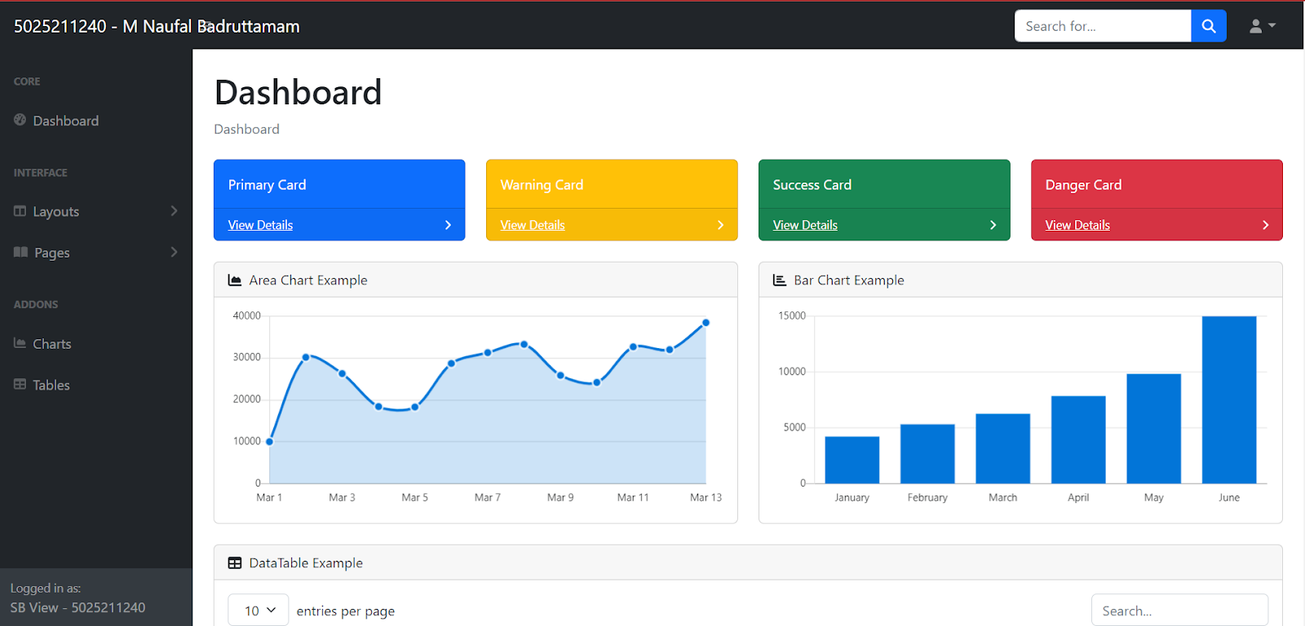Click the Bar Chart Example title
The width and height of the screenshot is (1305, 626).
[x=849, y=280]
